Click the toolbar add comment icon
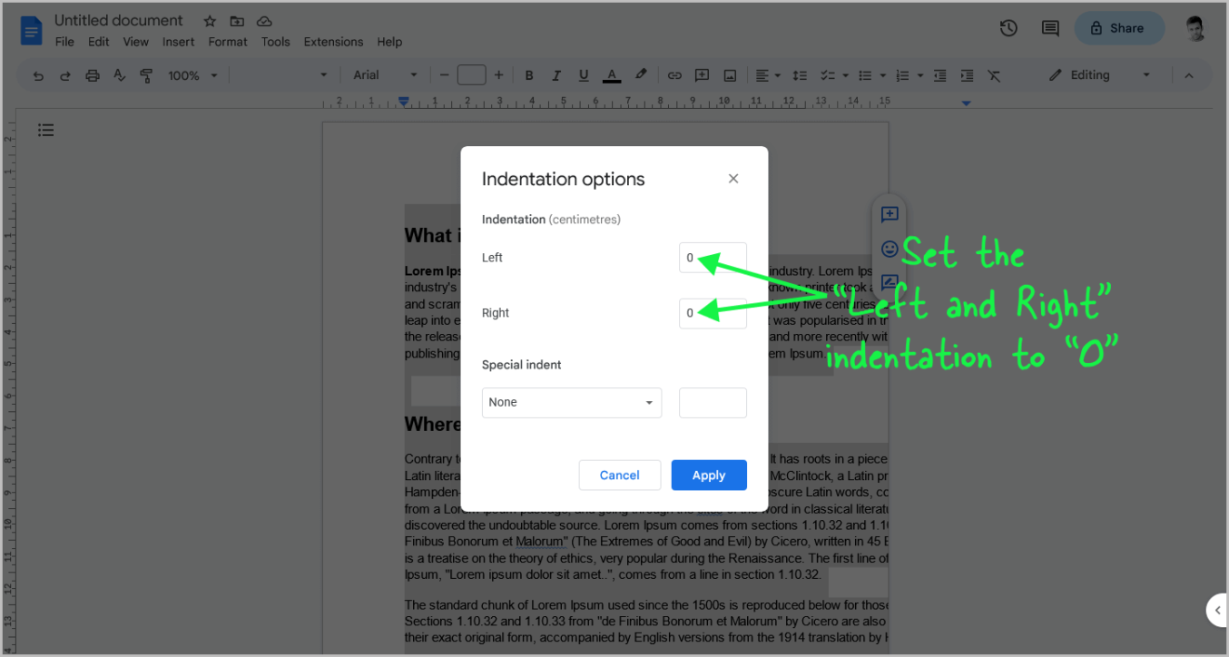This screenshot has width=1229, height=657. pos(702,75)
